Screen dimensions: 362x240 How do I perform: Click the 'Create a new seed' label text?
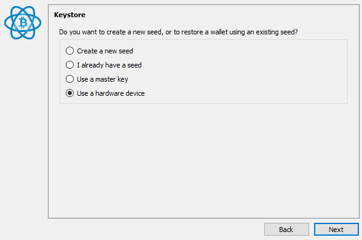pos(105,51)
